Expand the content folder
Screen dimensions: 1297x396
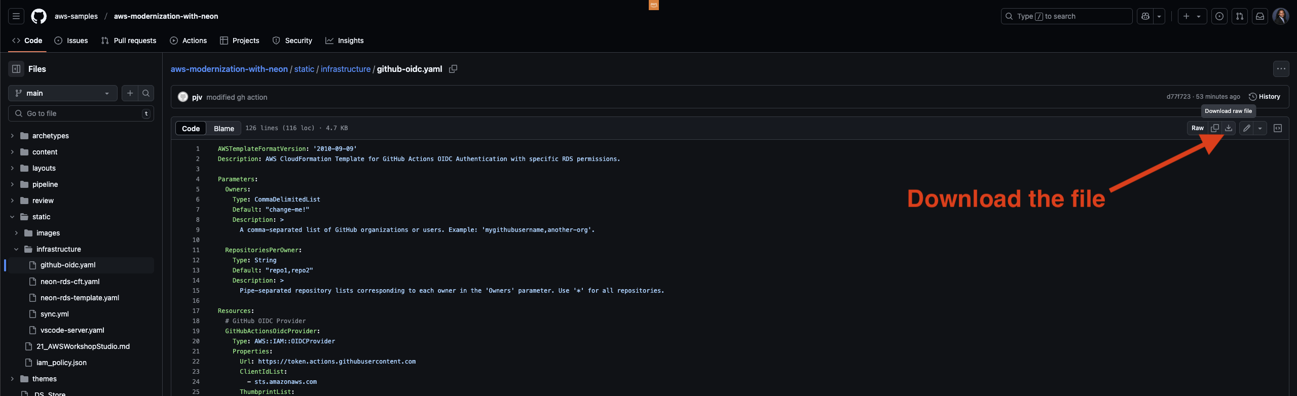(x=12, y=152)
